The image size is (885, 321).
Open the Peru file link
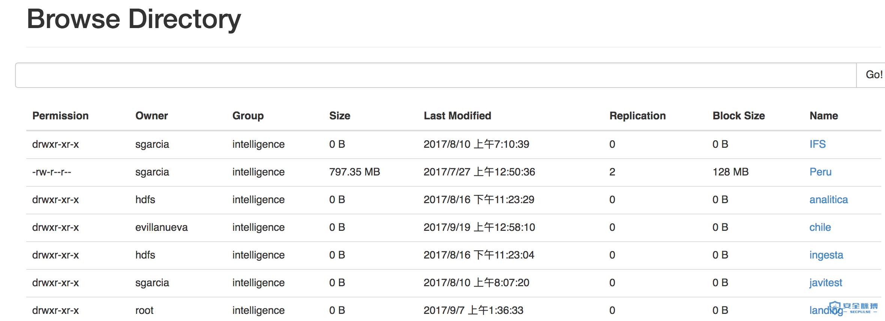[x=820, y=172]
